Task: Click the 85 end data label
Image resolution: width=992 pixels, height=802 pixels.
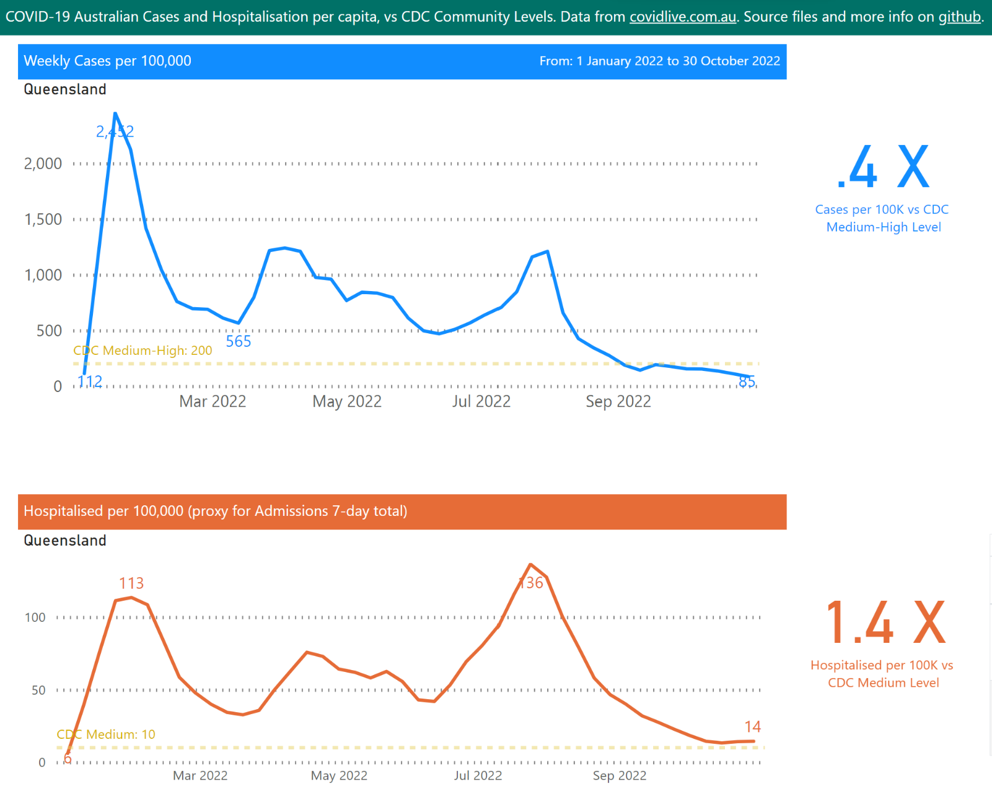Action: pyautogui.click(x=747, y=382)
